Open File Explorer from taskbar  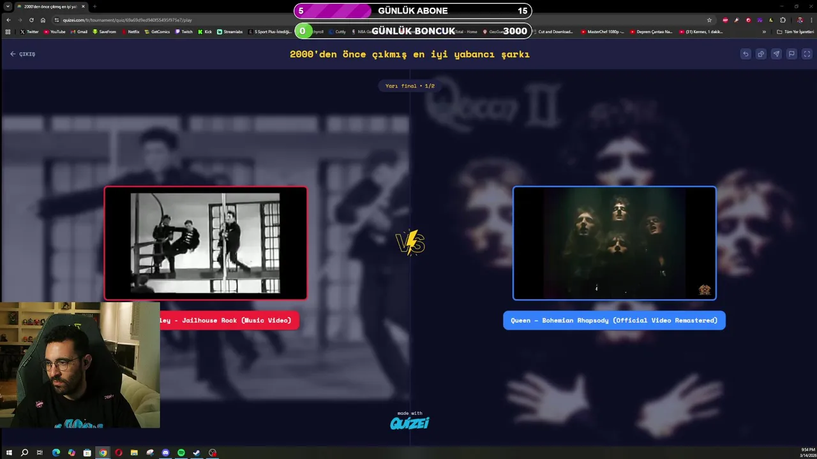(134, 453)
